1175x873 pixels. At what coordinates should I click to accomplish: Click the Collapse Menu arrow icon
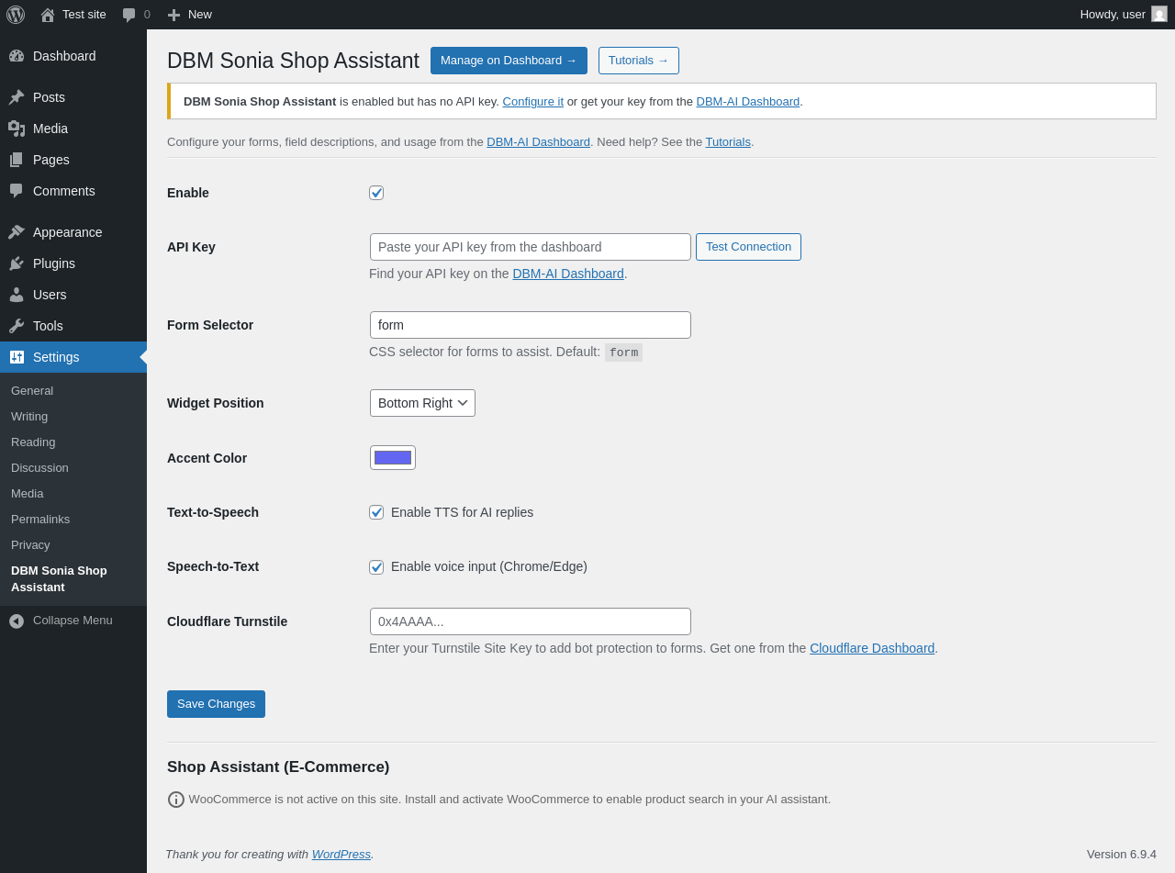(x=17, y=621)
